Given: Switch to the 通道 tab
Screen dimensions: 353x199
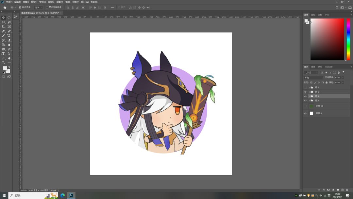Looking at the screenshot, I should pyautogui.click(x=313, y=67).
